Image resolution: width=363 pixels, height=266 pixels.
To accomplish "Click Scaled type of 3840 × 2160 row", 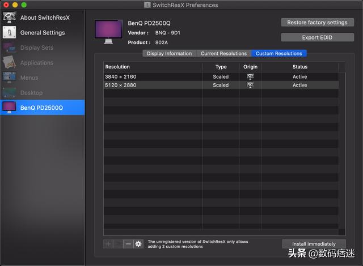I will coord(221,76).
